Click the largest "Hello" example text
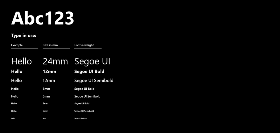The image size is (280, 133). pos(21,61)
